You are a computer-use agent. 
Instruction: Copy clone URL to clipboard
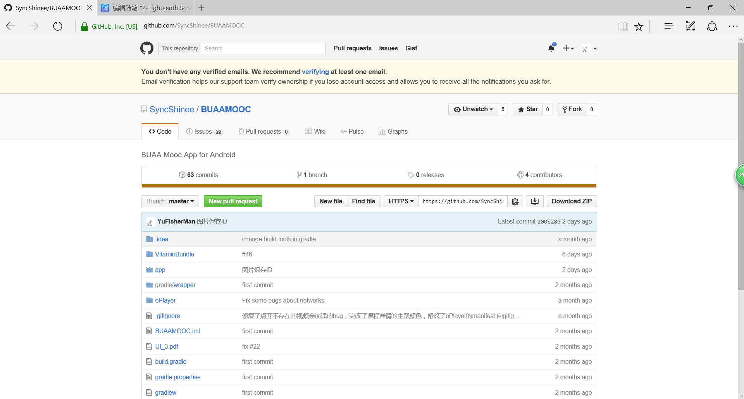[515, 201]
